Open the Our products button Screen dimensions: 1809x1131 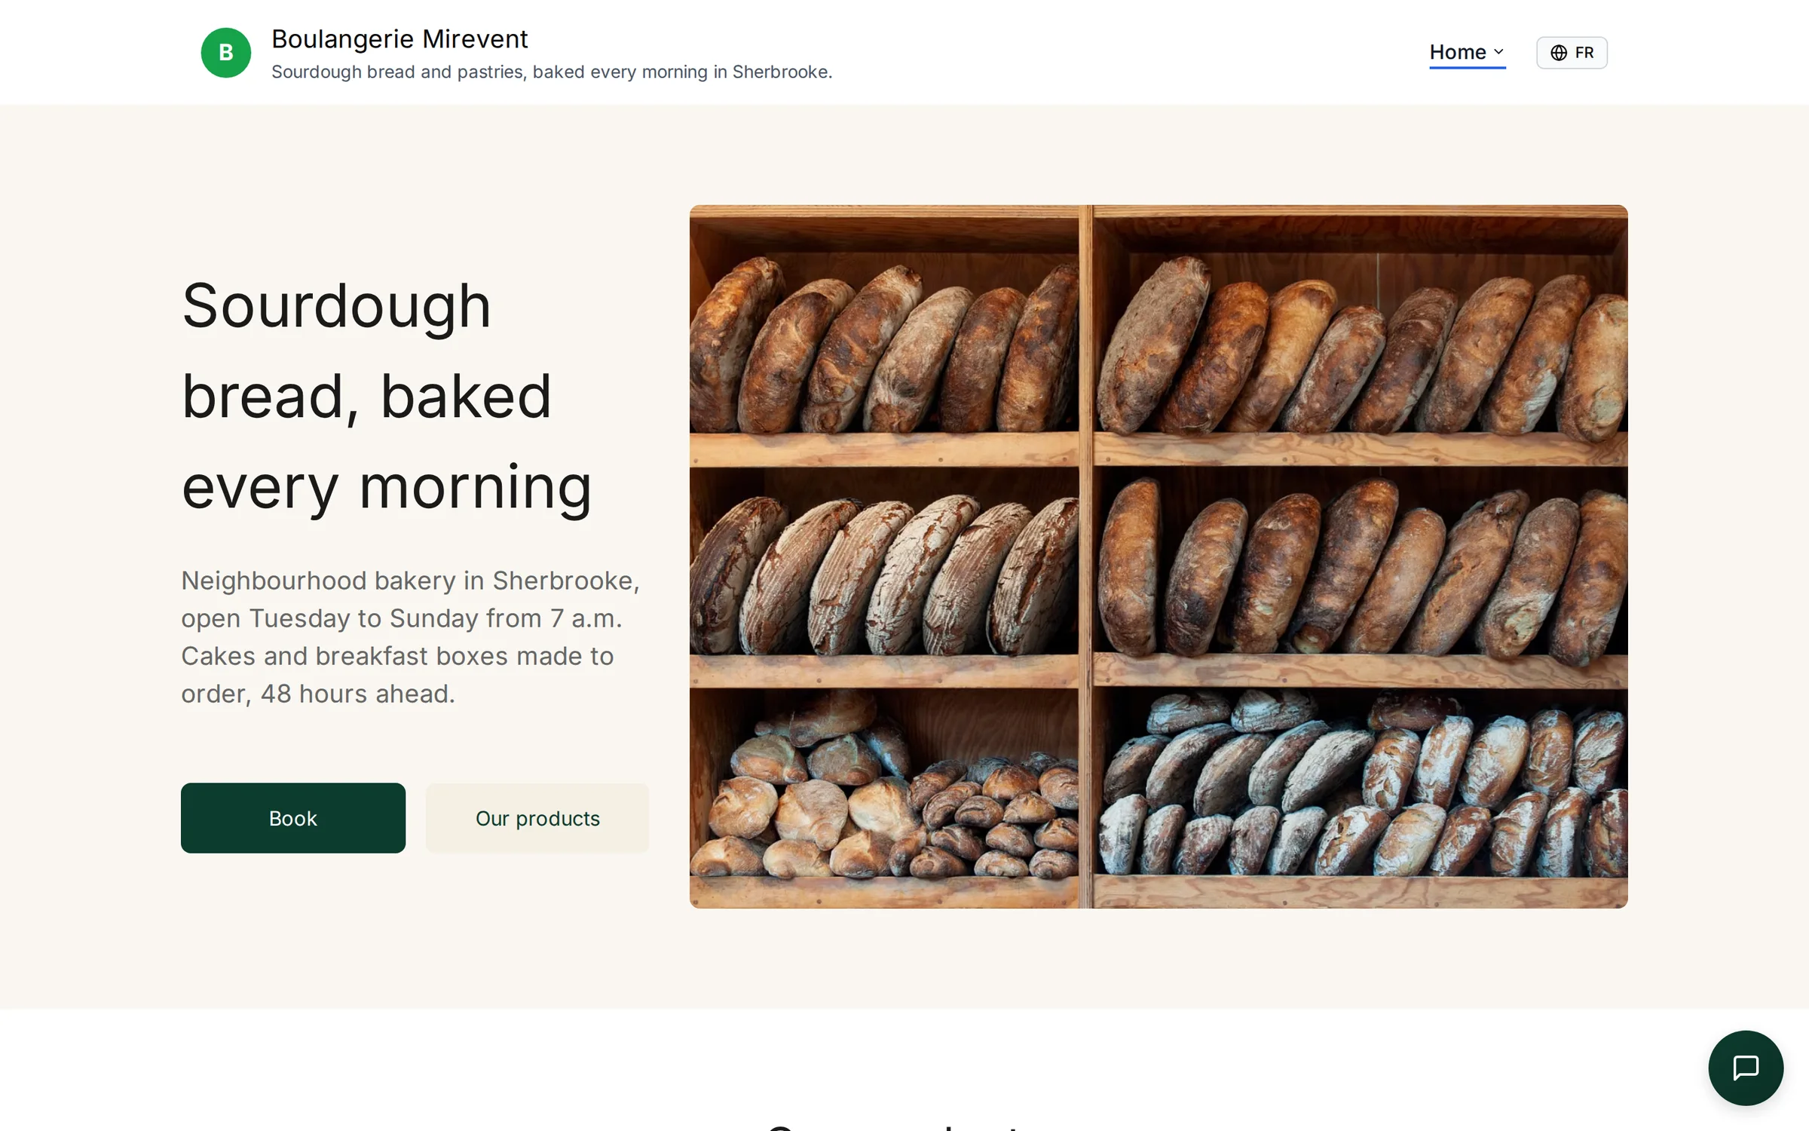click(x=537, y=818)
